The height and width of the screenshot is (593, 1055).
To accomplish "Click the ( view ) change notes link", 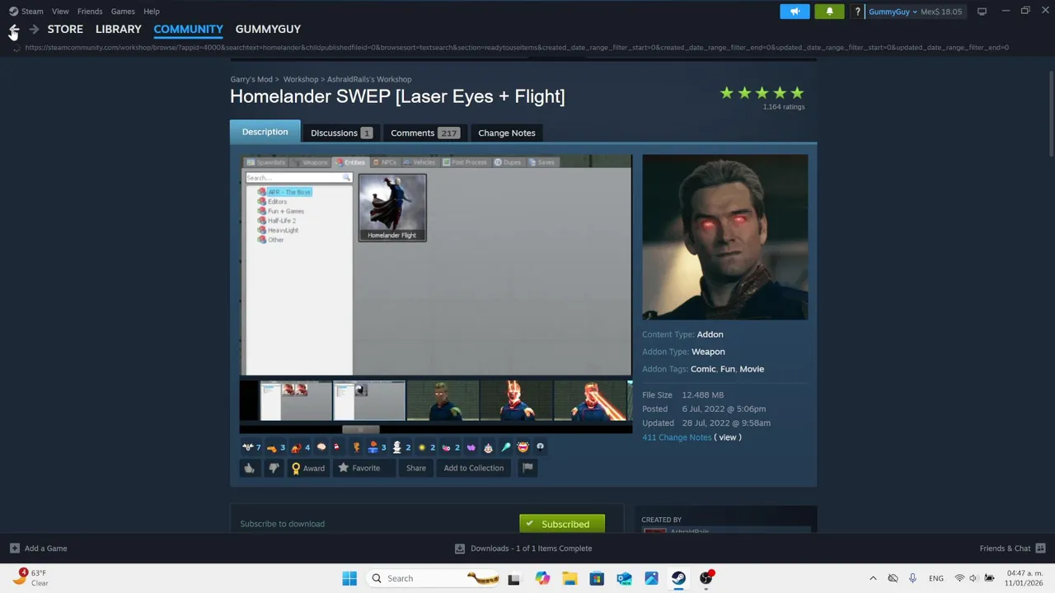I will pyautogui.click(x=728, y=437).
